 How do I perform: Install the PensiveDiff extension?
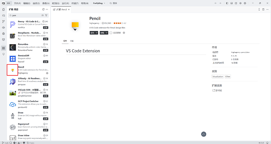click(x=46, y=62)
